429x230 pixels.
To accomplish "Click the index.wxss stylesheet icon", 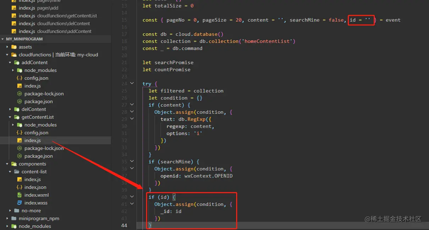I will coord(19,203).
